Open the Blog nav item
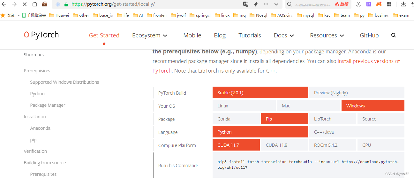 (x=220, y=35)
